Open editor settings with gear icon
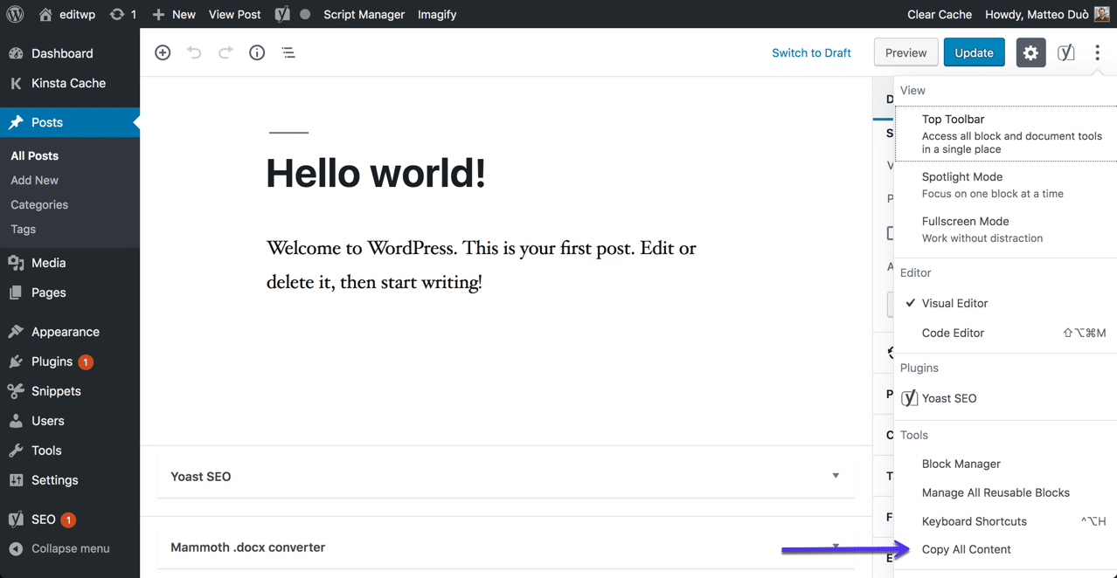 1030,52
